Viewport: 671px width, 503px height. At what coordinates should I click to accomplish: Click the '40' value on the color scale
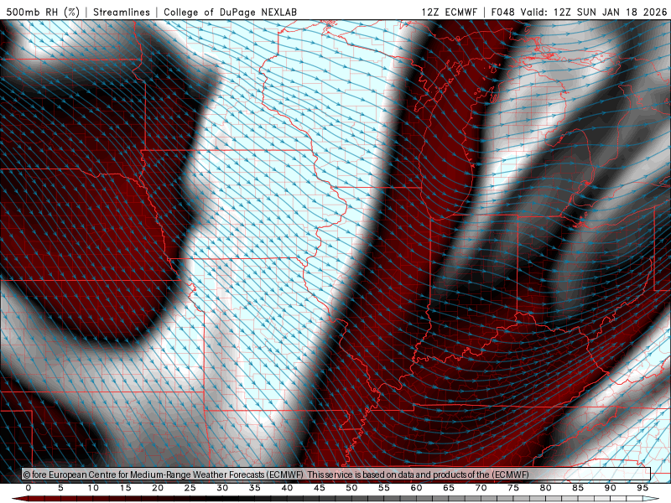[x=287, y=488]
